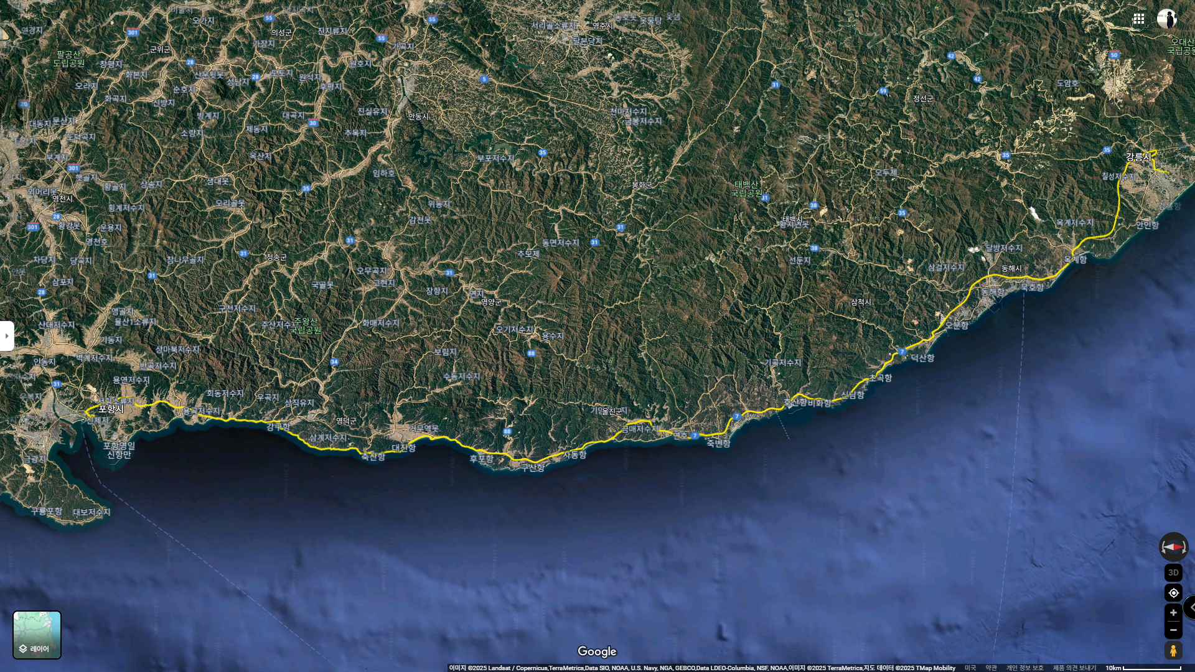Zoom out with the minus button

point(1173,630)
